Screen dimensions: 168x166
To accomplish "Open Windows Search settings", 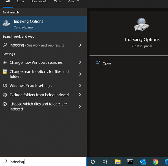I will (43, 86).
